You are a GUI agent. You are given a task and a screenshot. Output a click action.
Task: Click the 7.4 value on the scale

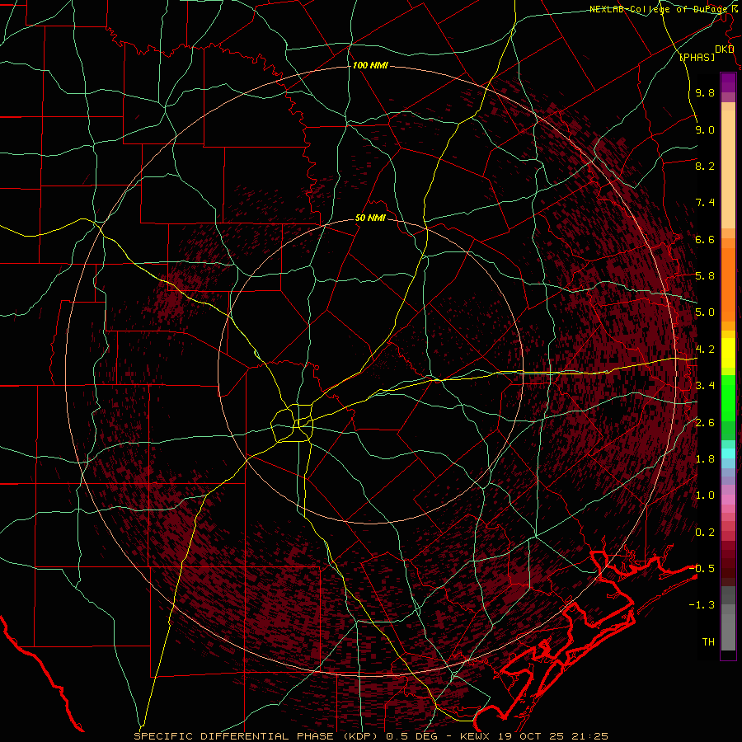pyautogui.click(x=705, y=203)
